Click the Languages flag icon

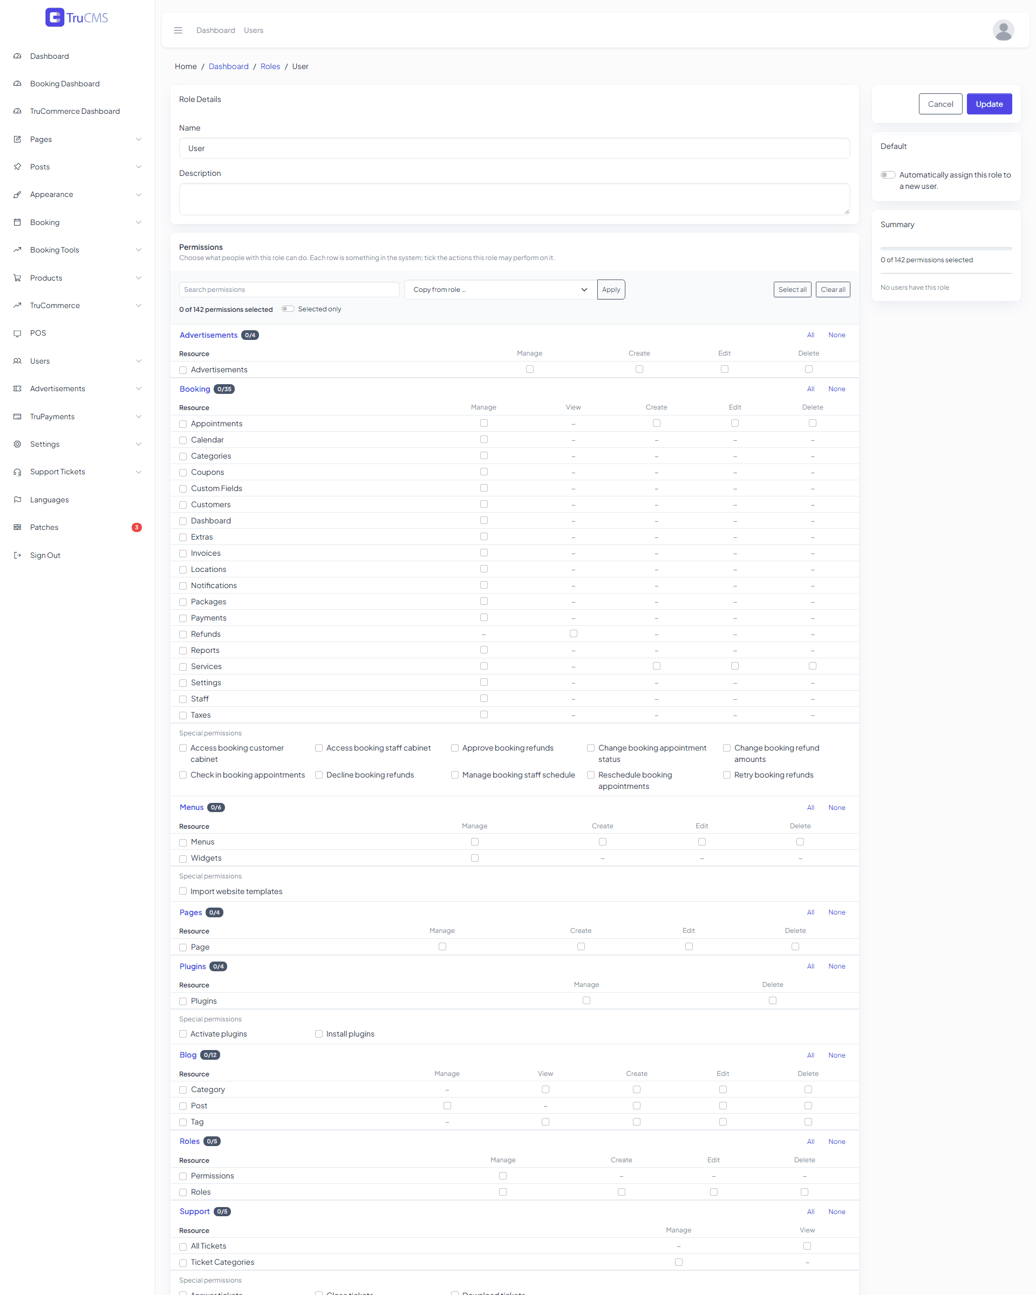click(x=17, y=500)
